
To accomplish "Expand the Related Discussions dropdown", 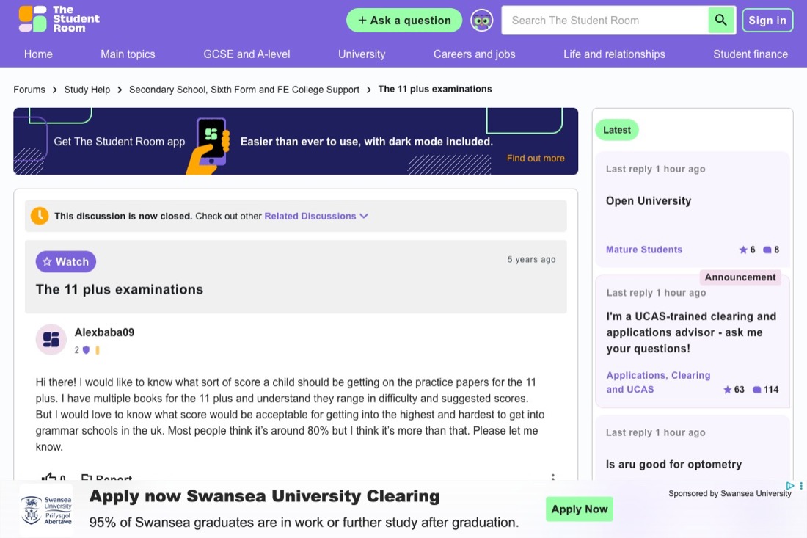I will pyautogui.click(x=316, y=217).
